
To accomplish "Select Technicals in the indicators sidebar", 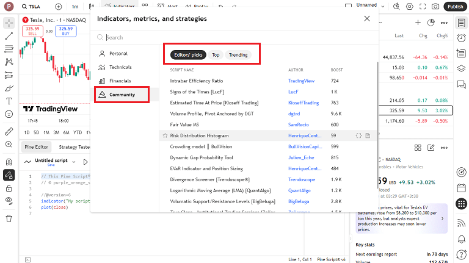I will pyautogui.click(x=120, y=67).
